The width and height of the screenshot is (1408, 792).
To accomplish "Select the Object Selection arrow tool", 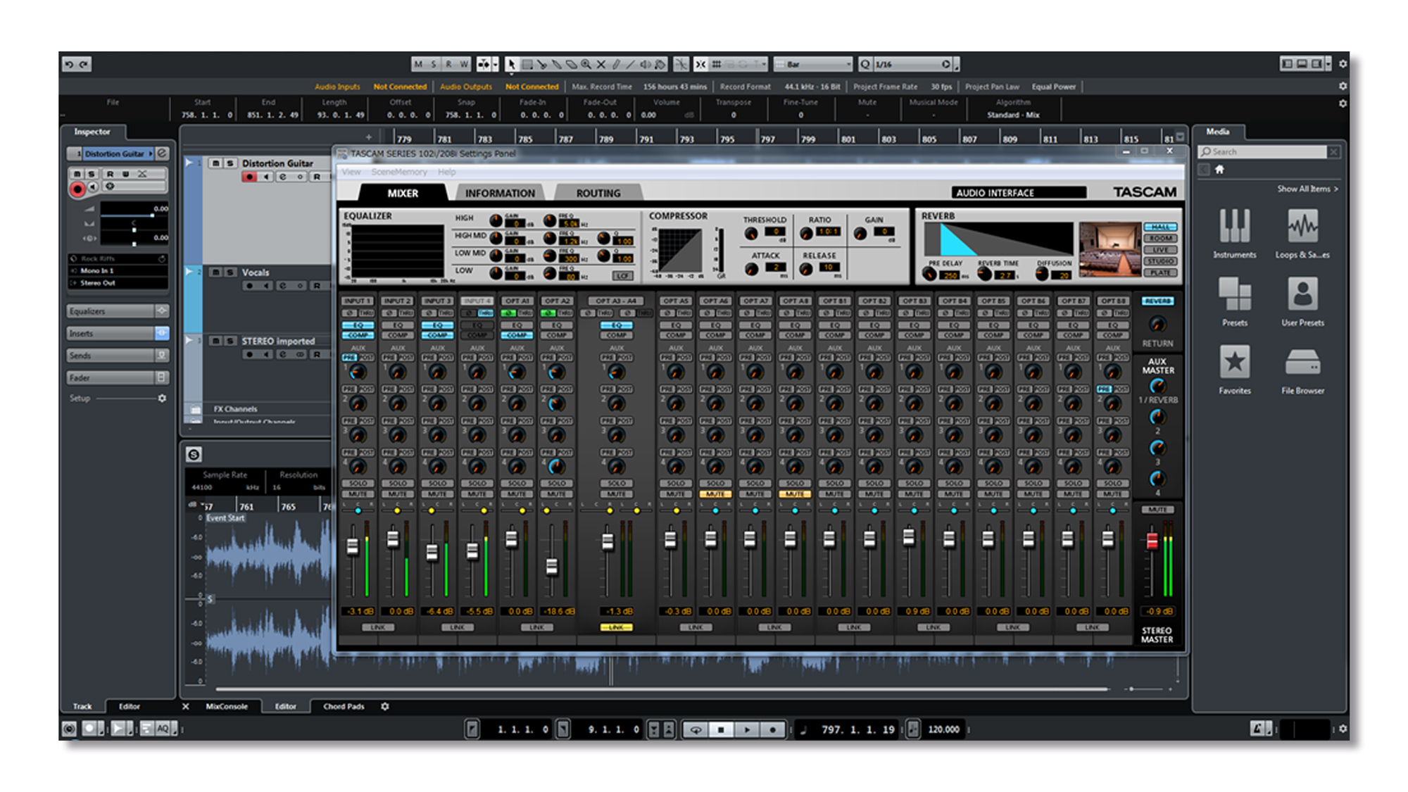I will point(512,64).
